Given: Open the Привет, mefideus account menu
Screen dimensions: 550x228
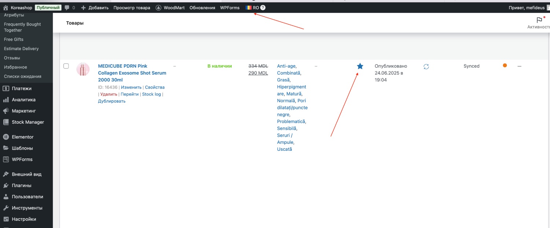Looking at the screenshot, I should pyautogui.click(x=527, y=8).
